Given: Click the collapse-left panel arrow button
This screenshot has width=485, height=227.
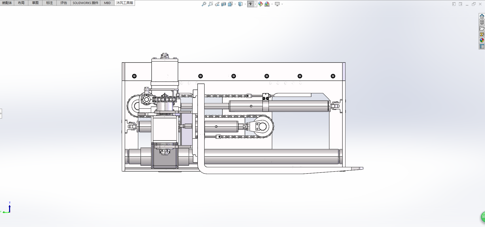Looking at the screenshot, I should [x=454, y=4].
